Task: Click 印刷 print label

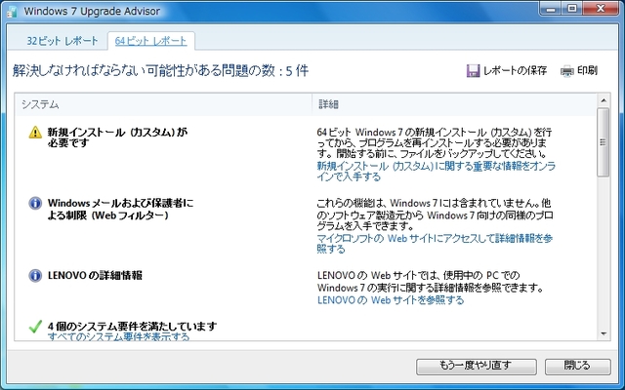Action: pos(587,71)
